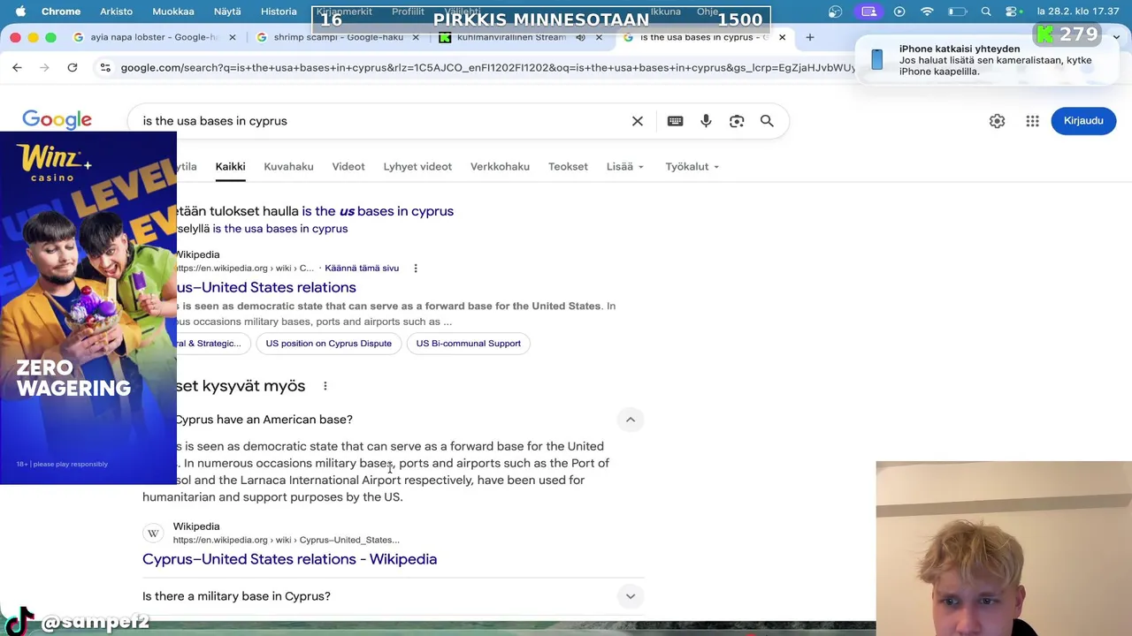Viewport: 1132px width, 636px height.
Task: Open the 'Arkisto' menu
Action: pos(116,11)
